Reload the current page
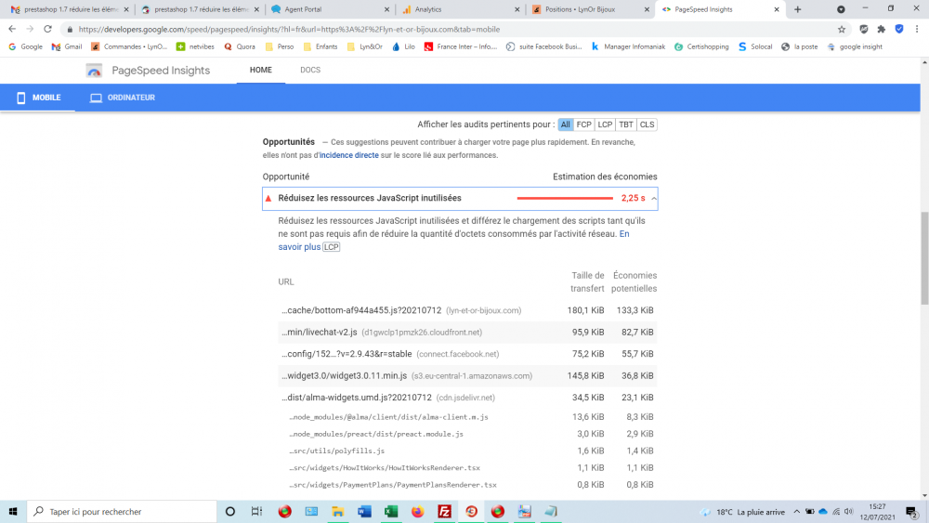929x523 pixels. 47,29
